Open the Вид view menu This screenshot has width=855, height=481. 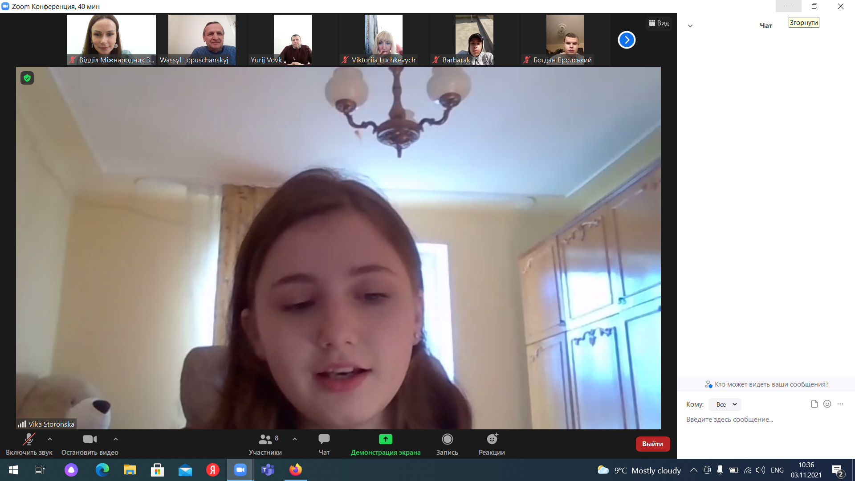[659, 23]
